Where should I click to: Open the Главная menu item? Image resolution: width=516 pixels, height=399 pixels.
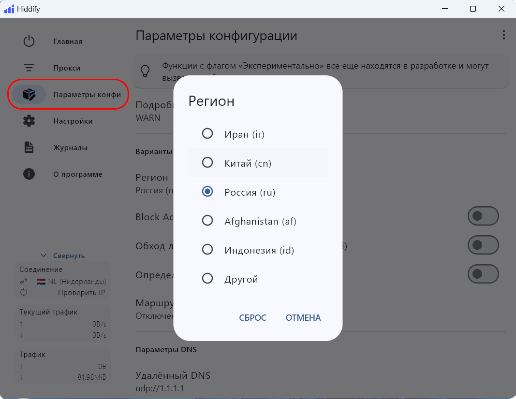pos(68,42)
